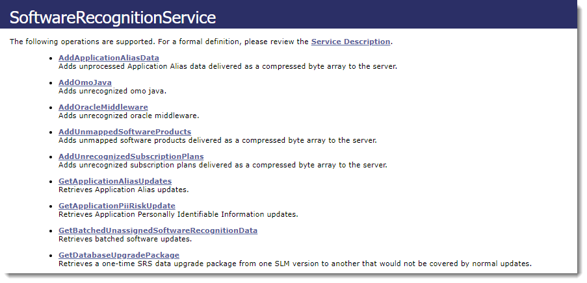The width and height of the screenshot is (587, 283).
Task: Open the AddApplicationAliasData operation
Action: pyautogui.click(x=109, y=58)
